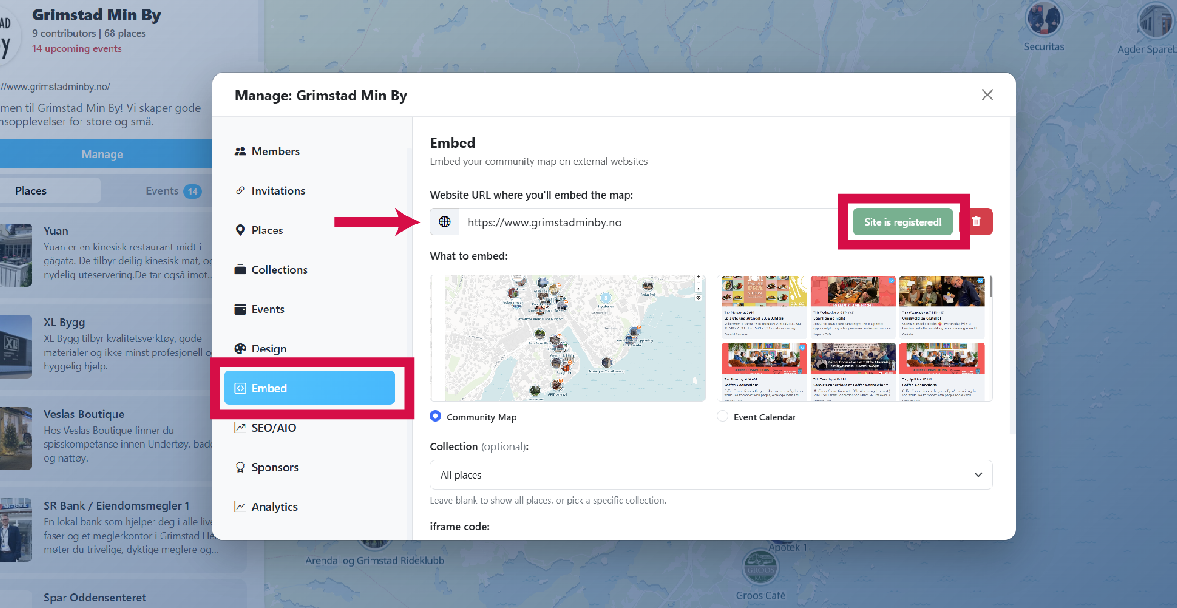
Task: Click the Site is registered button
Action: 903,222
